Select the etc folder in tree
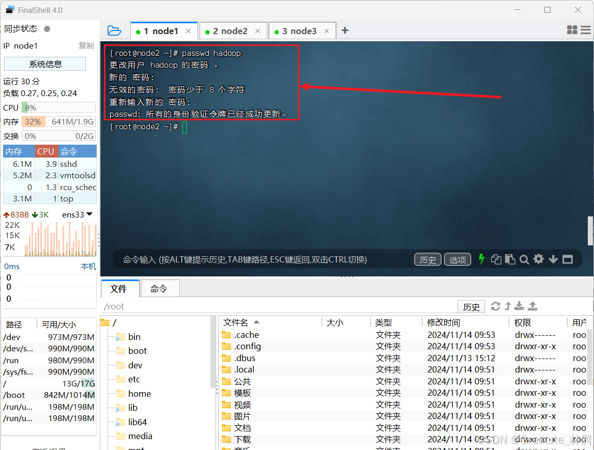 tap(128, 379)
